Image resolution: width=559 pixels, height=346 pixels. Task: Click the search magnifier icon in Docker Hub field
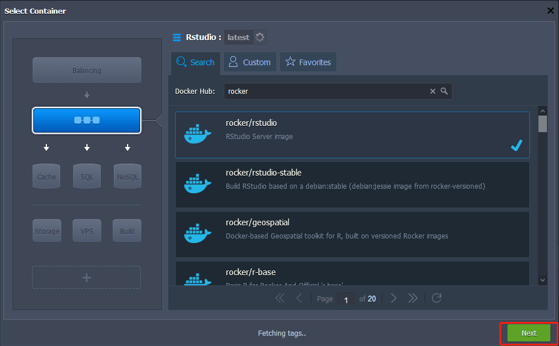point(444,91)
